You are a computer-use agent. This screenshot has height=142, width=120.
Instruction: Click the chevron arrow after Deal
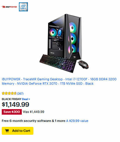[29, 99]
